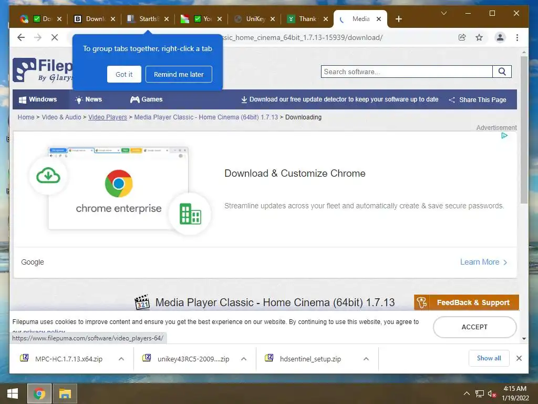Go to the Home breadcrumb
Viewport: 538px width, 404px height.
point(26,117)
